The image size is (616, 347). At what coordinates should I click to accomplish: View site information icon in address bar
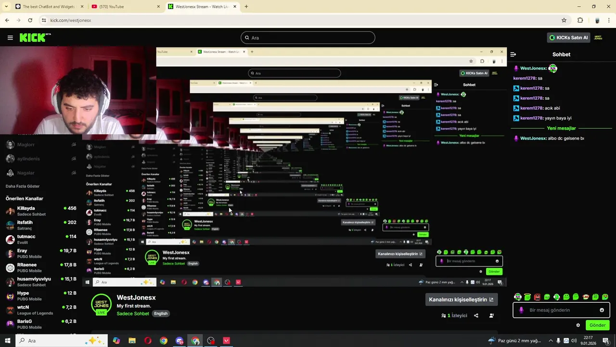(44, 20)
